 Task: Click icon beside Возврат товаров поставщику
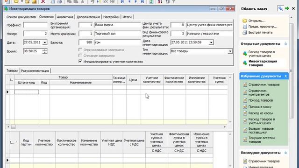[245, 131]
